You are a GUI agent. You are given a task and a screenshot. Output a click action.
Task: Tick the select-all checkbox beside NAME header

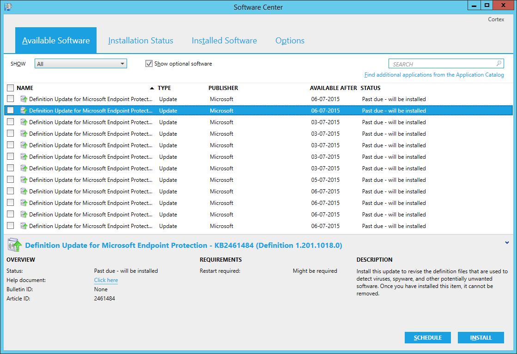coord(10,88)
